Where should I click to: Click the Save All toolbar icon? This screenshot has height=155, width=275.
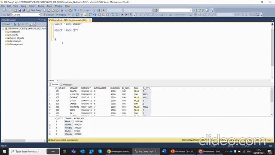pyautogui.click(x=24, y=10)
